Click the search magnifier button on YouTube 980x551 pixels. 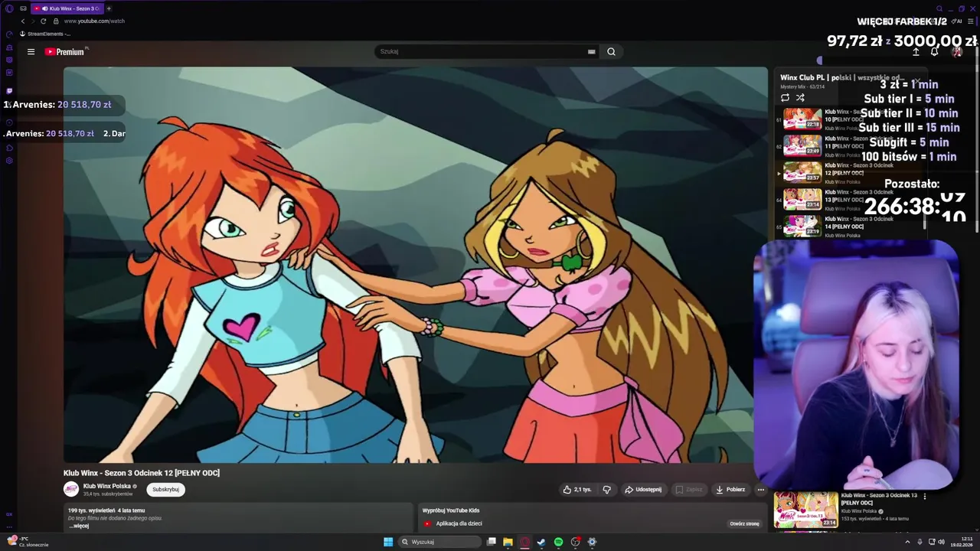tap(611, 52)
